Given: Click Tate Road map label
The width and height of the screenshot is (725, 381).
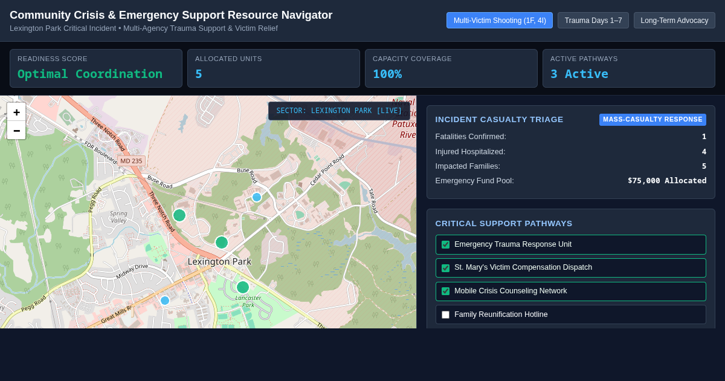Looking at the screenshot, I should coord(373,201).
